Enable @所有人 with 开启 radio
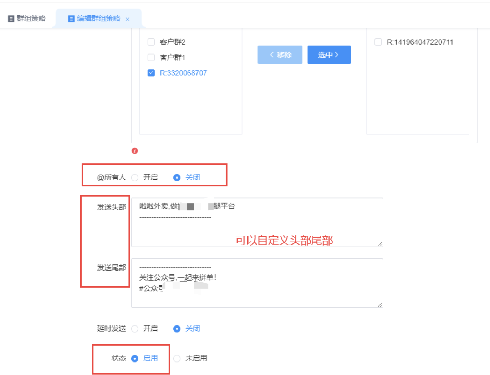 135,178
